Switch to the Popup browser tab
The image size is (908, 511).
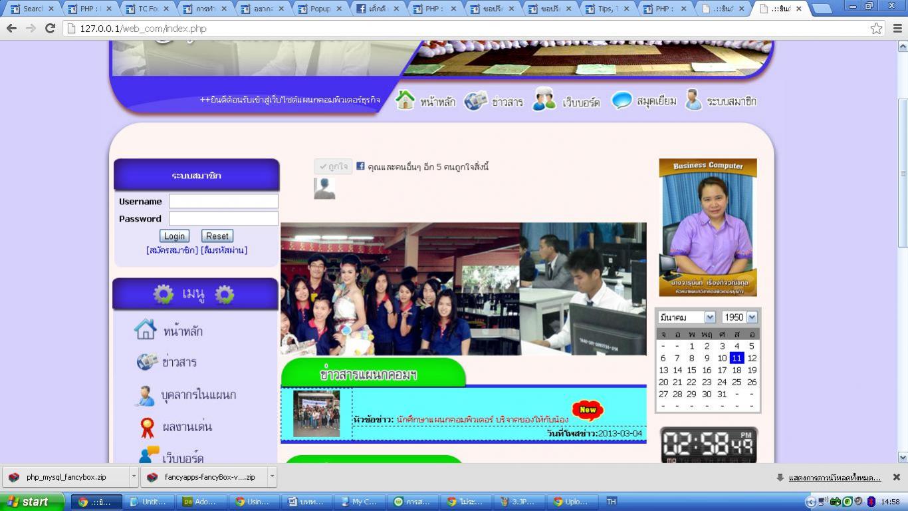click(x=320, y=9)
